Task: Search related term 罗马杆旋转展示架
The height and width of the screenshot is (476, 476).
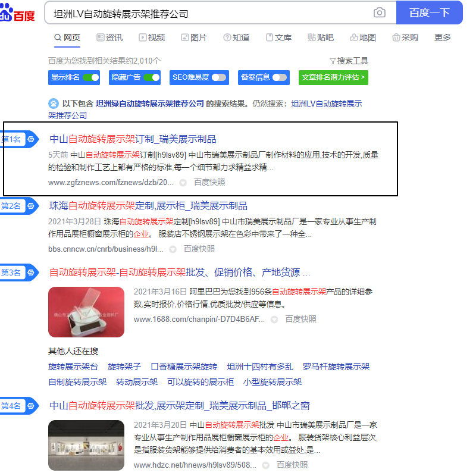Action: (336, 367)
